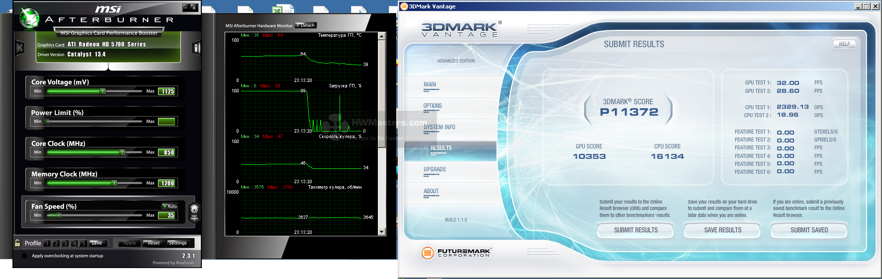
Task: Click the MSI dragon logo in Afterburner
Action: (x=29, y=18)
